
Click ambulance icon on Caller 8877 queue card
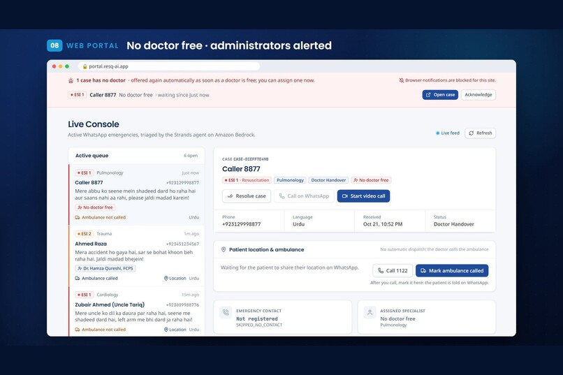[x=78, y=217]
